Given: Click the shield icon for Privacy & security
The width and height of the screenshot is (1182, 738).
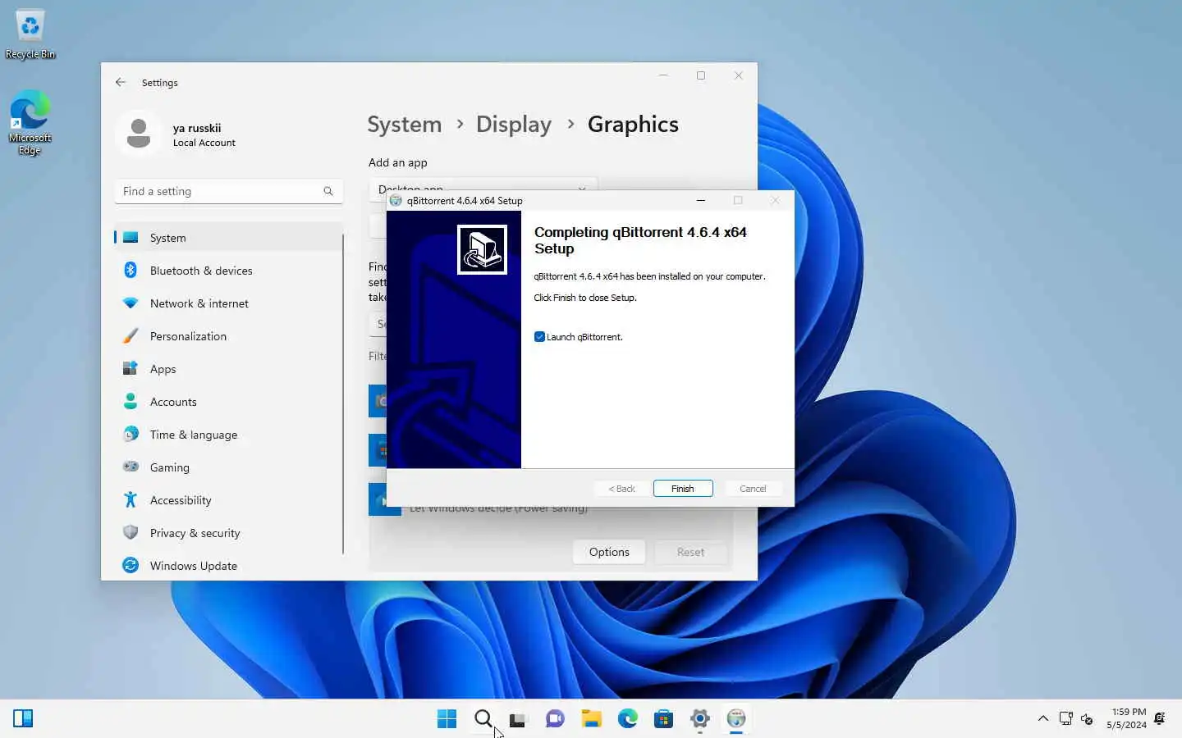Looking at the screenshot, I should click(x=131, y=532).
